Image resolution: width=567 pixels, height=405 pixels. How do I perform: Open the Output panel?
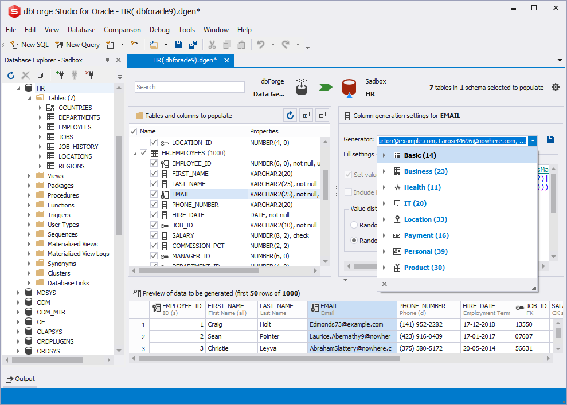[x=21, y=379]
